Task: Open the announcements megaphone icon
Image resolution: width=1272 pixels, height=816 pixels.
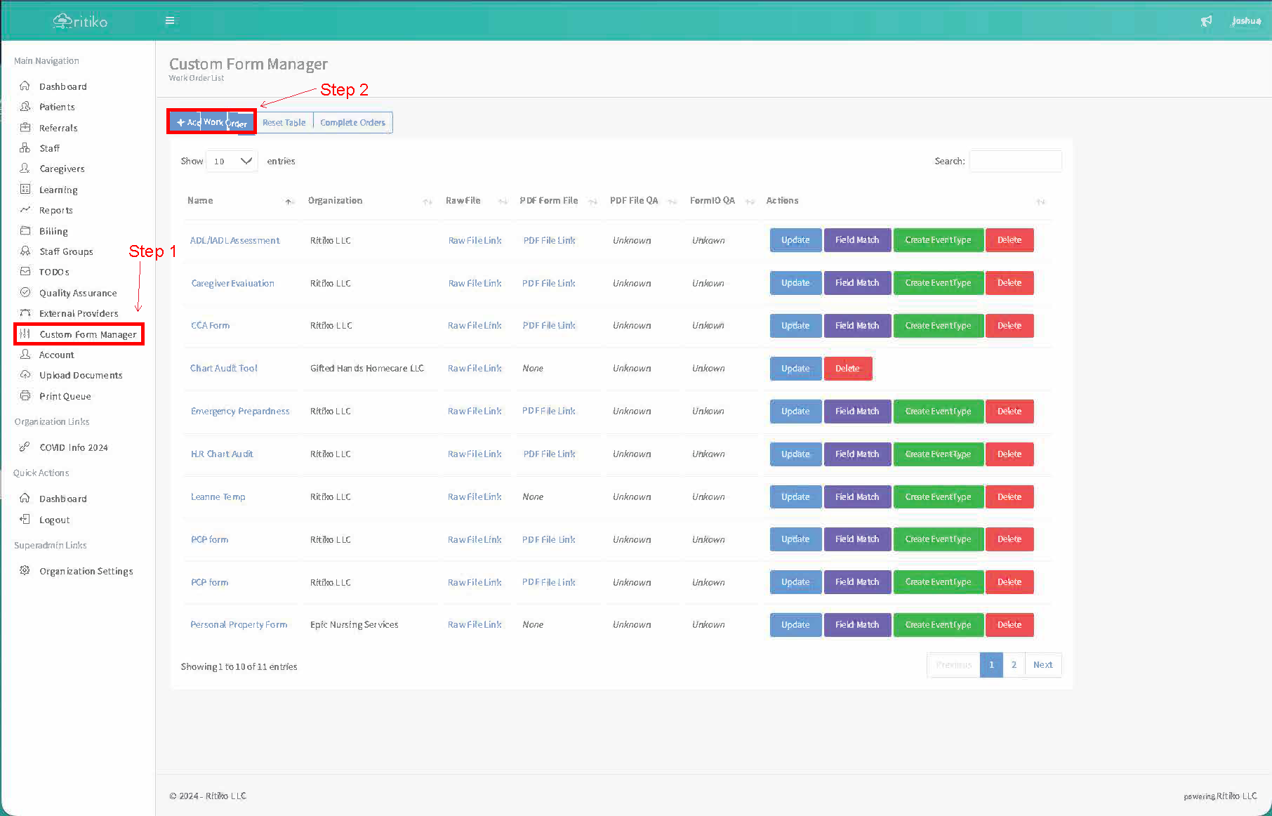Action: pos(1206,21)
